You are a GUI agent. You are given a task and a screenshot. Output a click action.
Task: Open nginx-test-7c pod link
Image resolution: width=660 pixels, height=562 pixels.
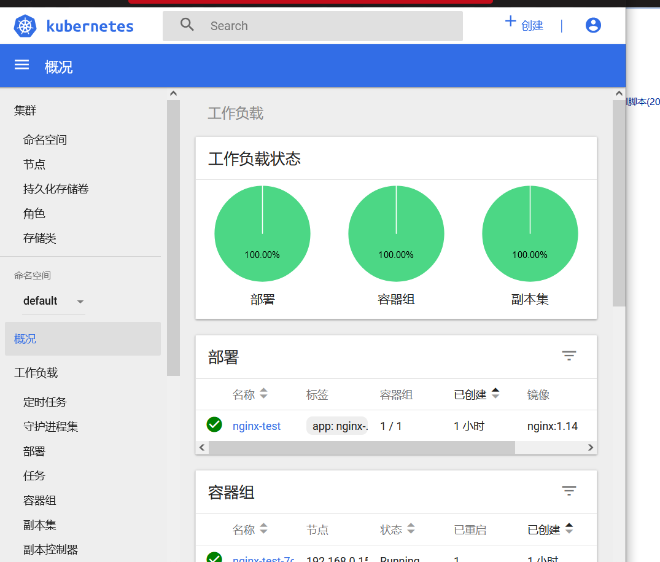pyautogui.click(x=263, y=558)
